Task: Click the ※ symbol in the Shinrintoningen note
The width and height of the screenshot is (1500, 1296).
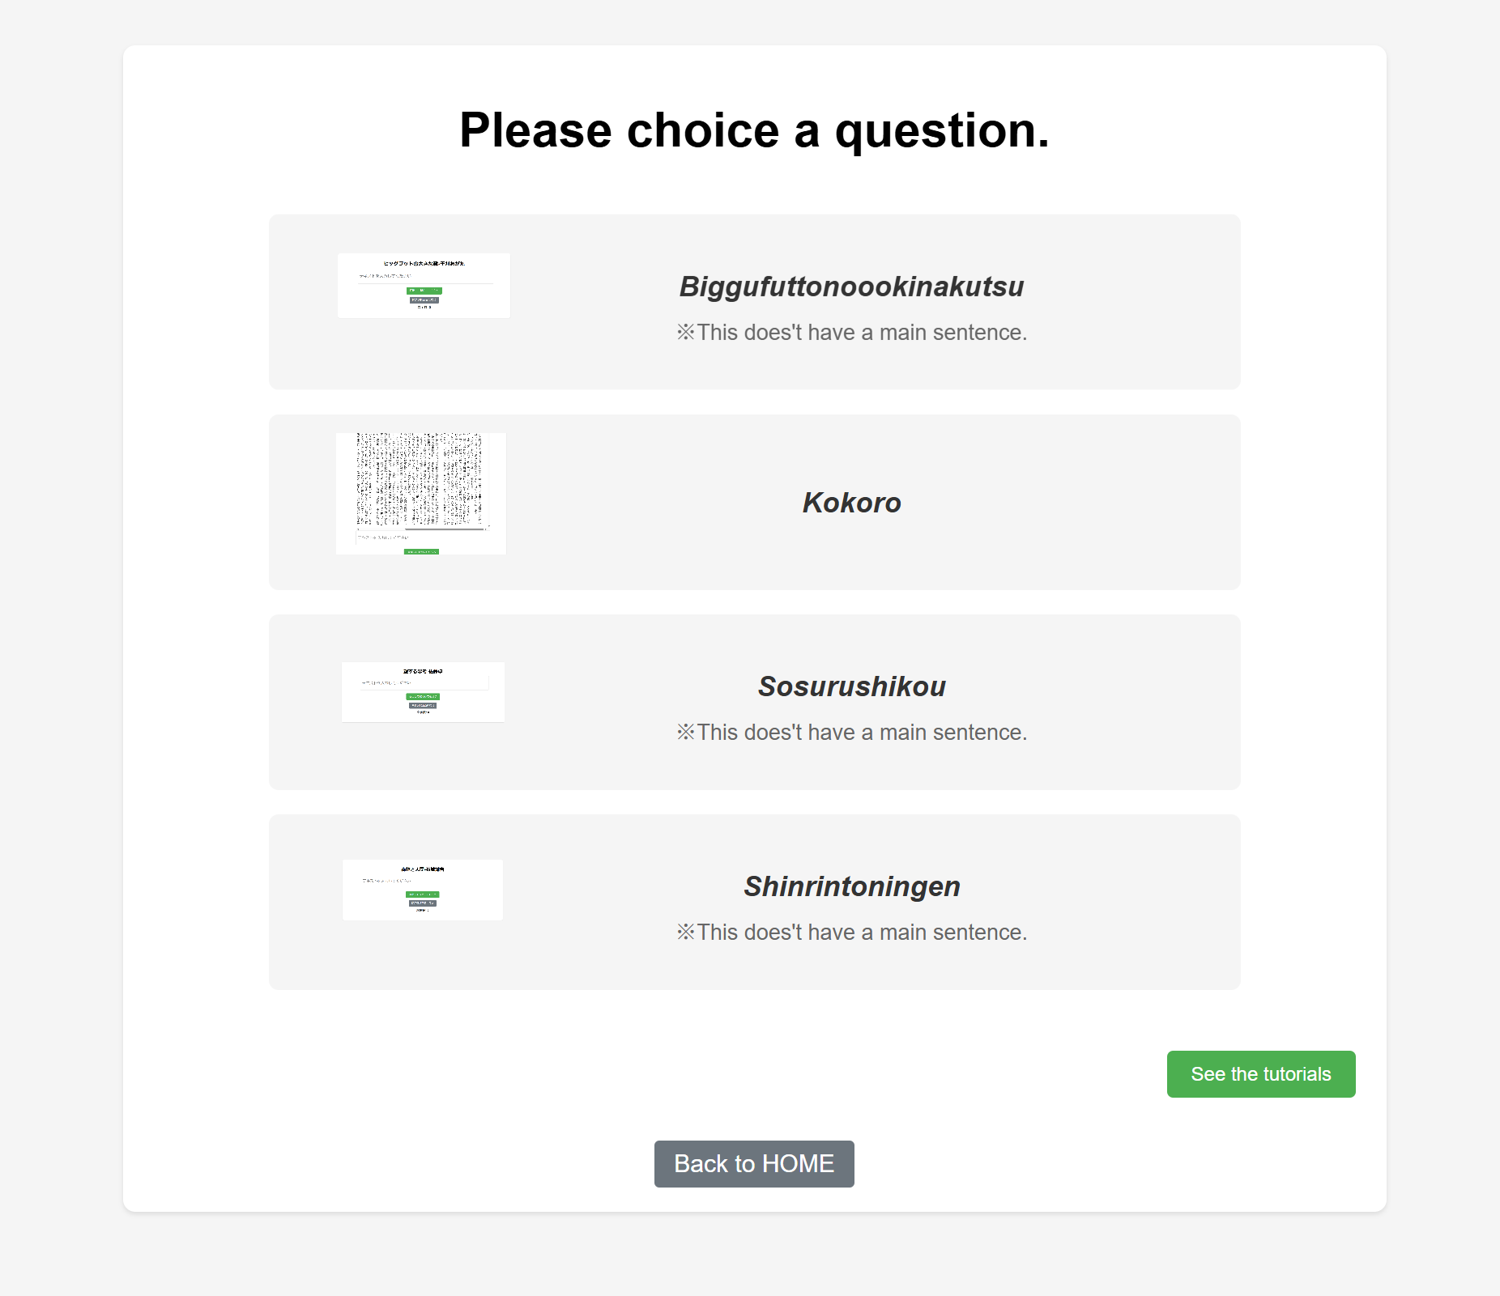Action: pyautogui.click(x=686, y=933)
